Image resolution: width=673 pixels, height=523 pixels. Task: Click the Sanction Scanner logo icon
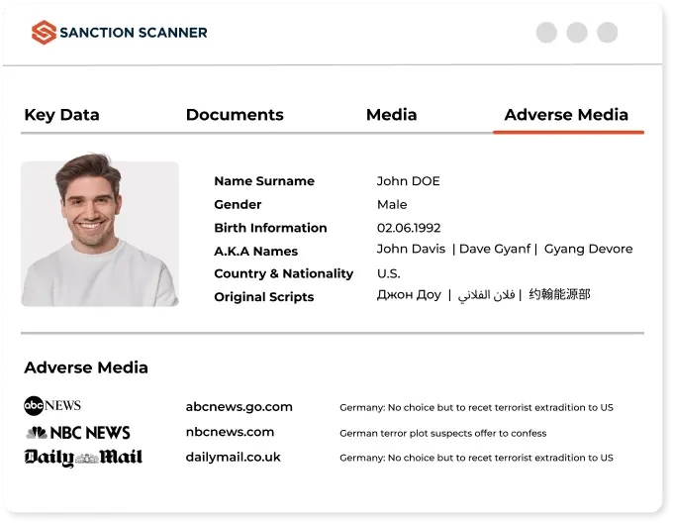coord(44,33)
